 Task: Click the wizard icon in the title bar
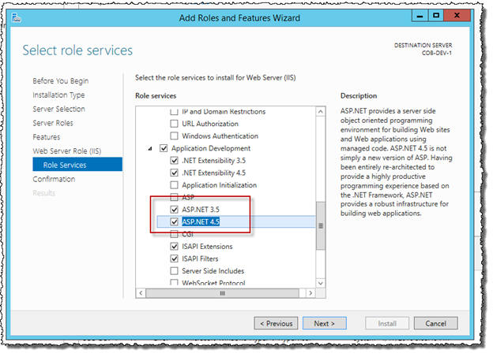(x=17, y=17)
